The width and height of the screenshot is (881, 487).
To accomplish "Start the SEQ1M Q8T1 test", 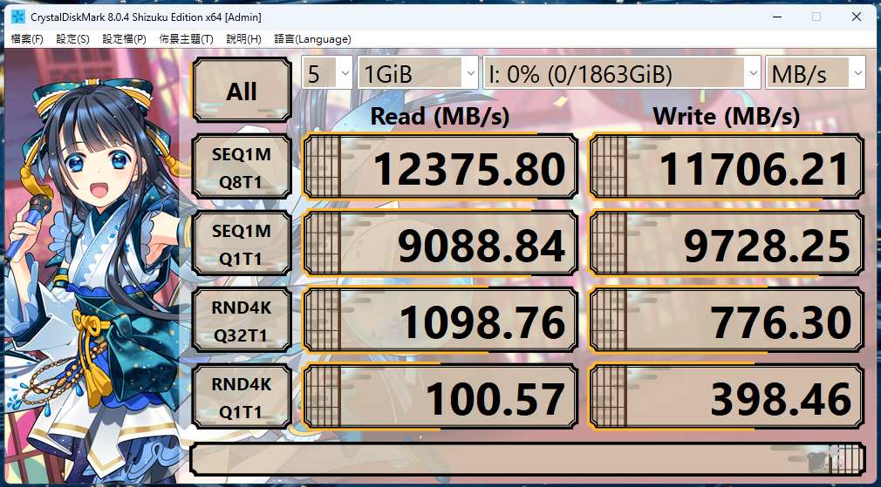I will [x=242, y=167].
